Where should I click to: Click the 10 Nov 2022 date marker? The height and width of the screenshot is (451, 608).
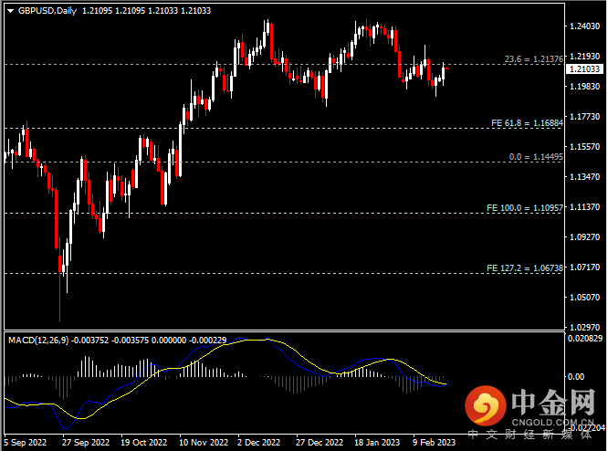point(204,441)
